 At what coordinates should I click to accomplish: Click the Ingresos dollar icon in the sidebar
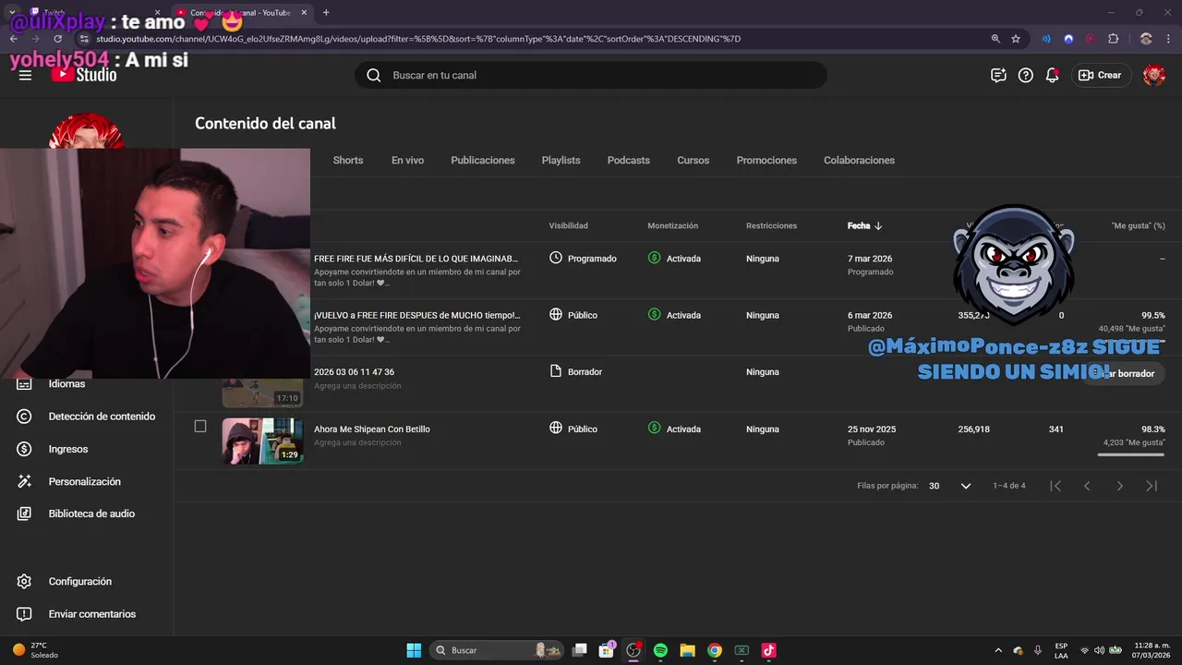pos(25,449)
